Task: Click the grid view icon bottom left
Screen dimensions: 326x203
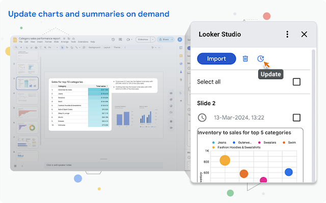Action: click(x=15, y=166)
